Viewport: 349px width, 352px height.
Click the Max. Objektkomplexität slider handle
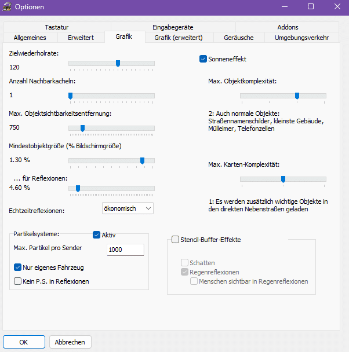click(297, 96)
